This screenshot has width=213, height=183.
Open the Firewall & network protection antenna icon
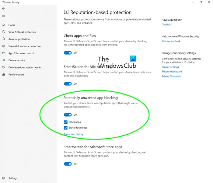click(4, 46)
